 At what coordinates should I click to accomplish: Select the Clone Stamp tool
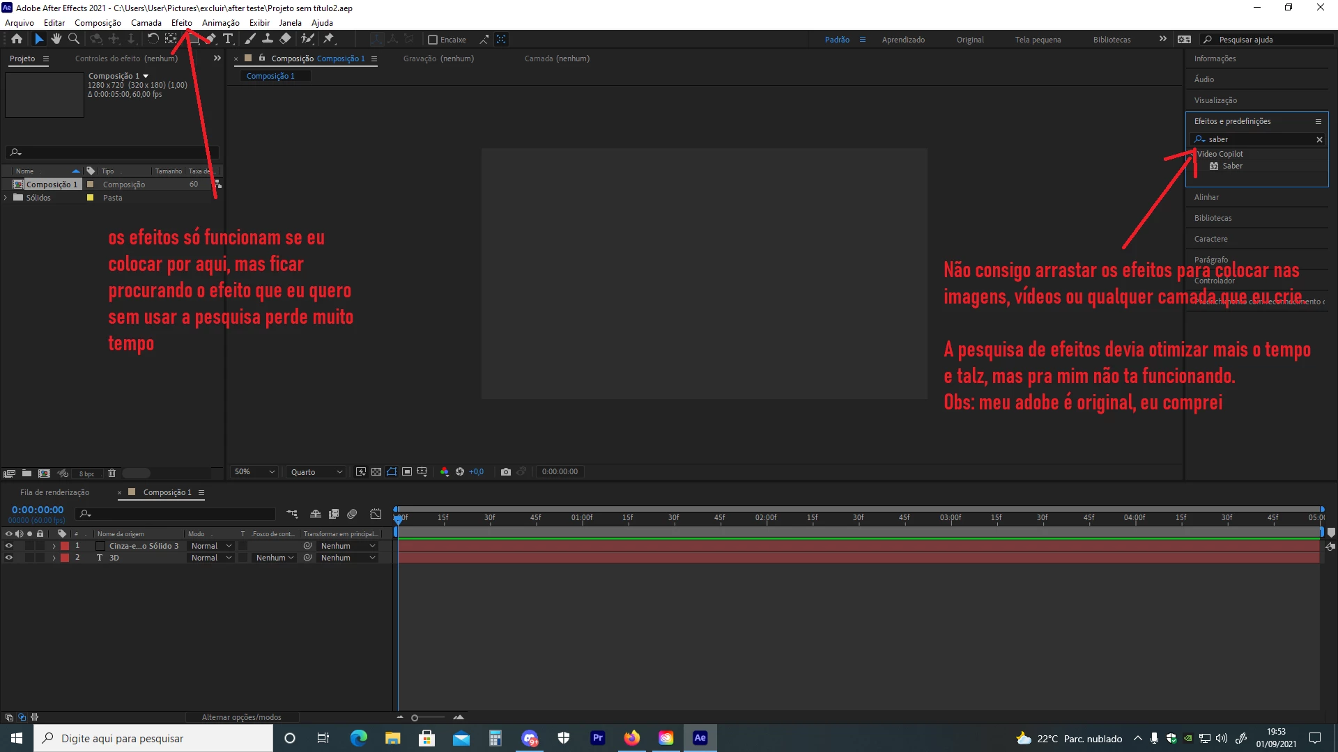[x=268, y=39]
